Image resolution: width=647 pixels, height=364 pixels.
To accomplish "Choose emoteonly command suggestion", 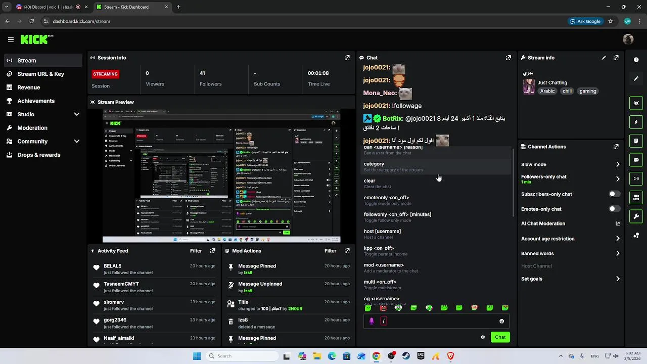I will [x=437, y=200].
